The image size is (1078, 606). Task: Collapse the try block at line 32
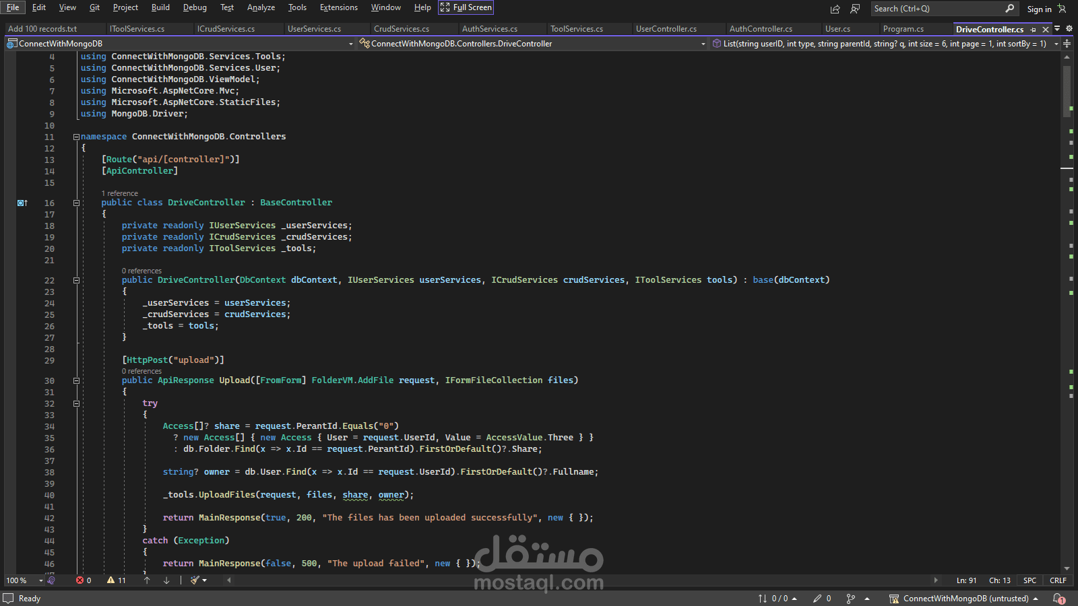(76, 403)
